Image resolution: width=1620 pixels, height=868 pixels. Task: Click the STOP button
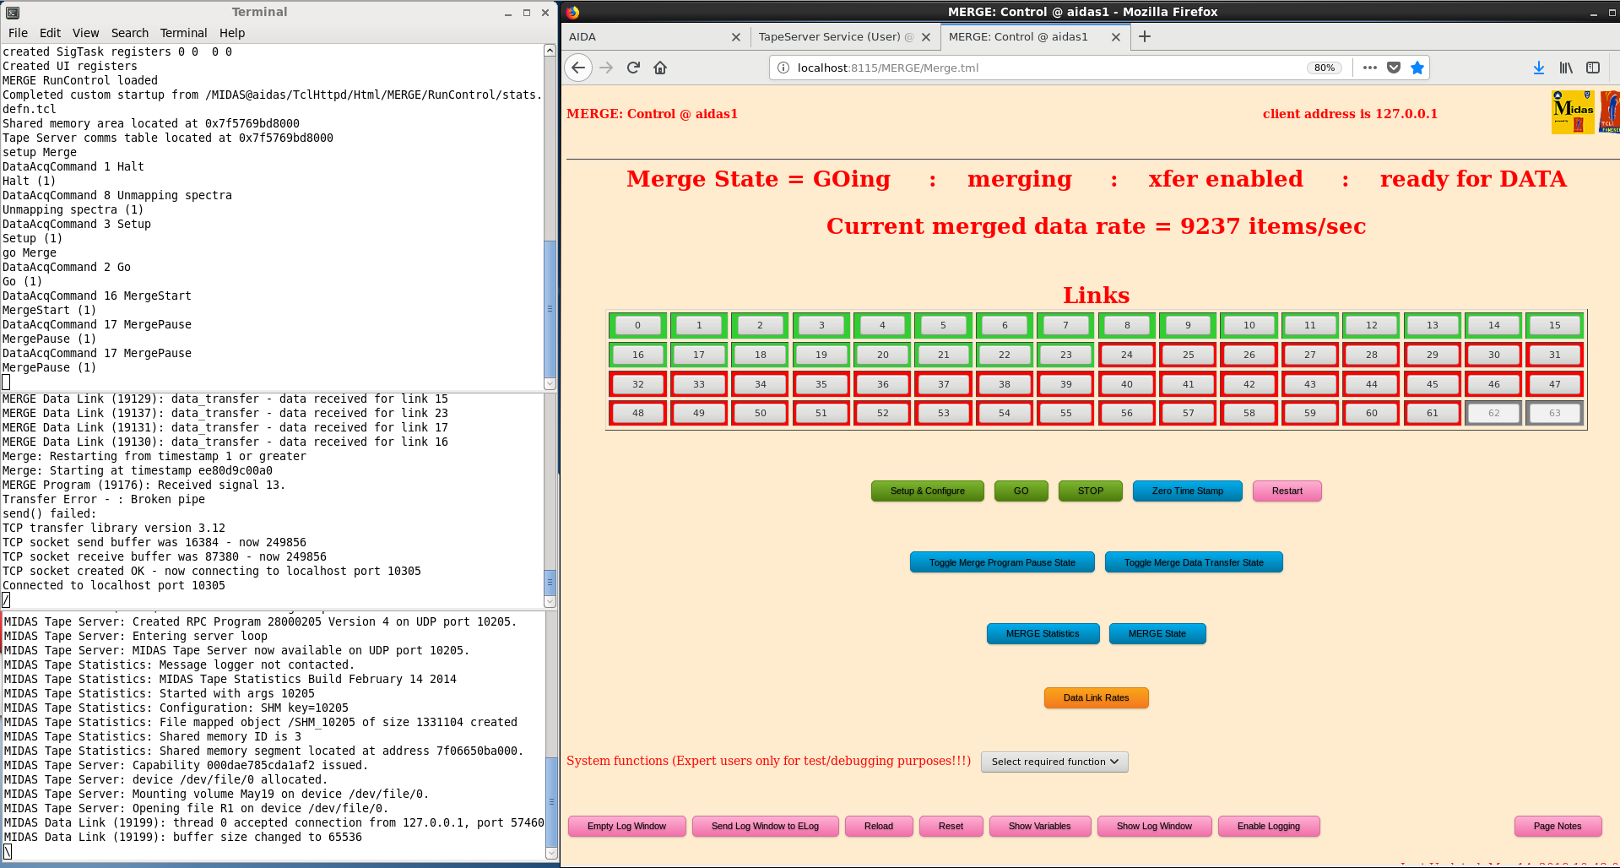[1090, 491]
